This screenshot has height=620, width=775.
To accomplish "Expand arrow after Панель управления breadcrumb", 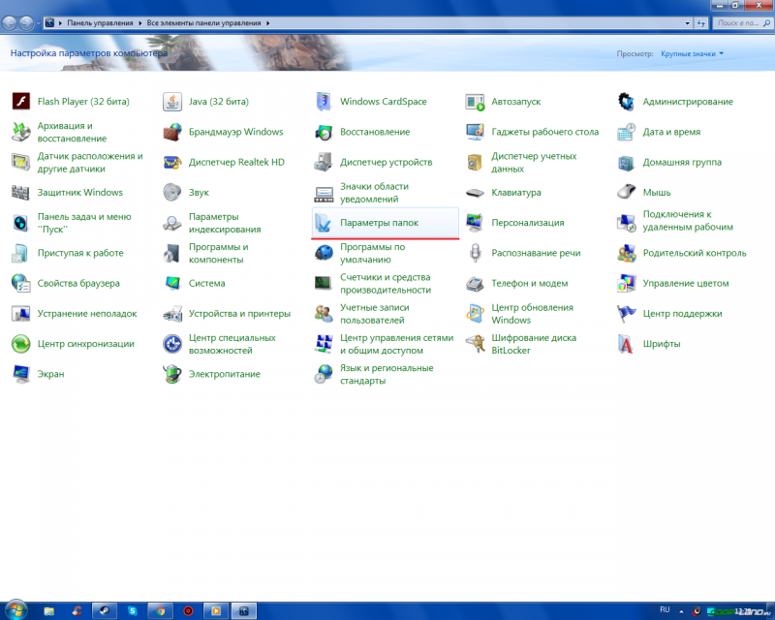I will [x=139, y=22].
